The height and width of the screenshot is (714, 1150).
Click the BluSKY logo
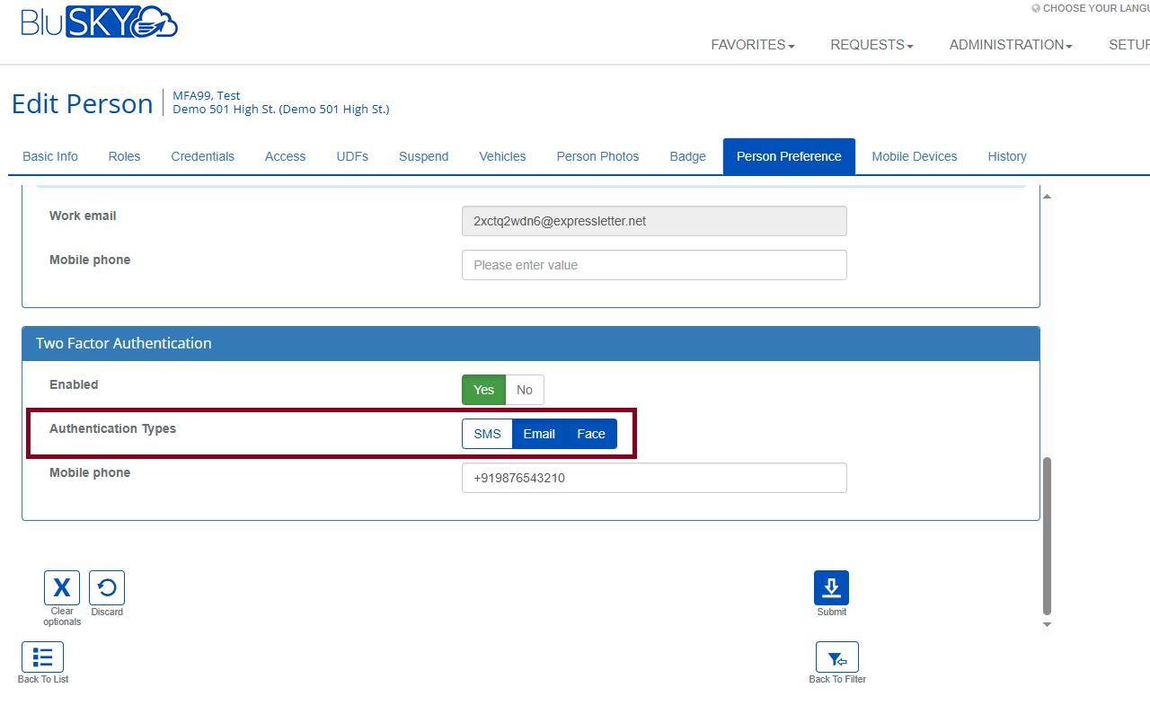[99, 22]
